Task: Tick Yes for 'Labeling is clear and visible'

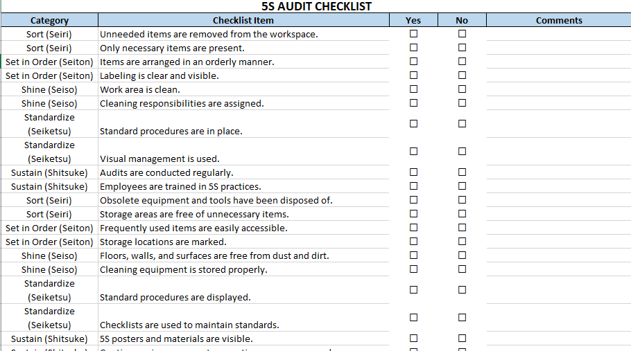Action: pyautogui.click(x=413, y=75)
